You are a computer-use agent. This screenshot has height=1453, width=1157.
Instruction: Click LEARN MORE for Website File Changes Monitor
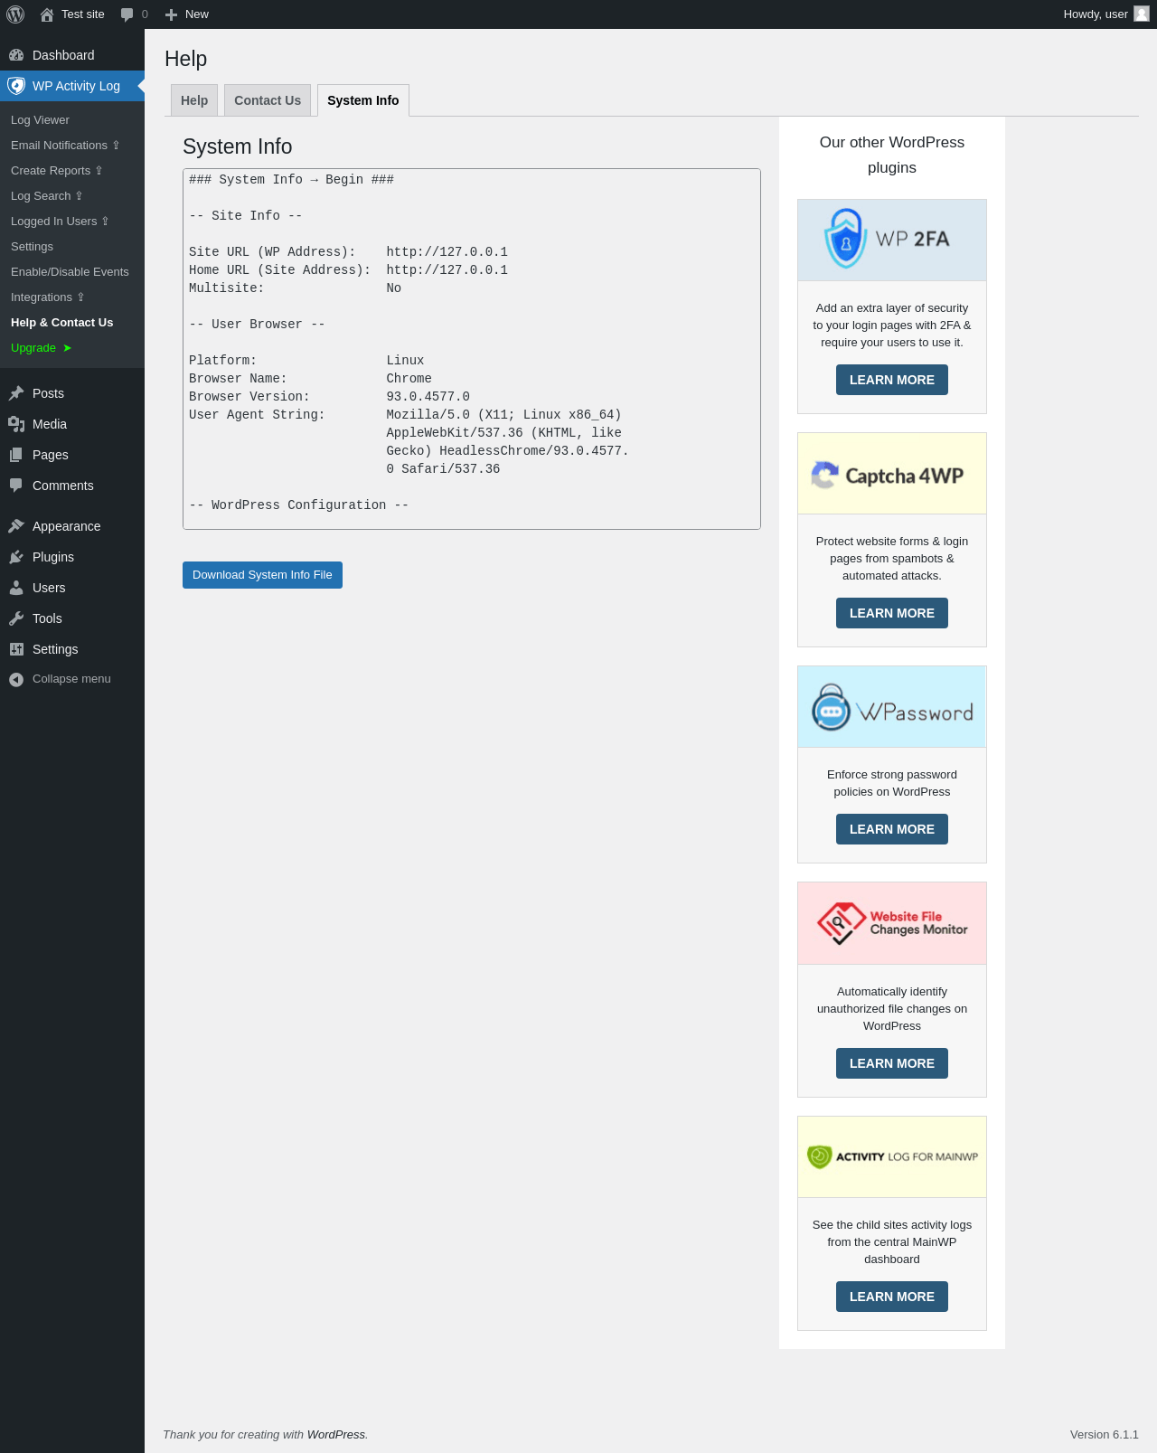click(x=892, y=1063)
